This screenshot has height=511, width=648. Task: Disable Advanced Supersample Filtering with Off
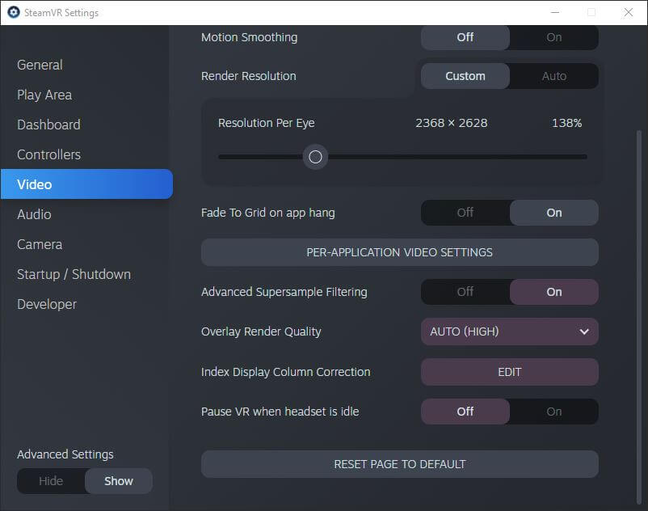click(x=465, y=292)
